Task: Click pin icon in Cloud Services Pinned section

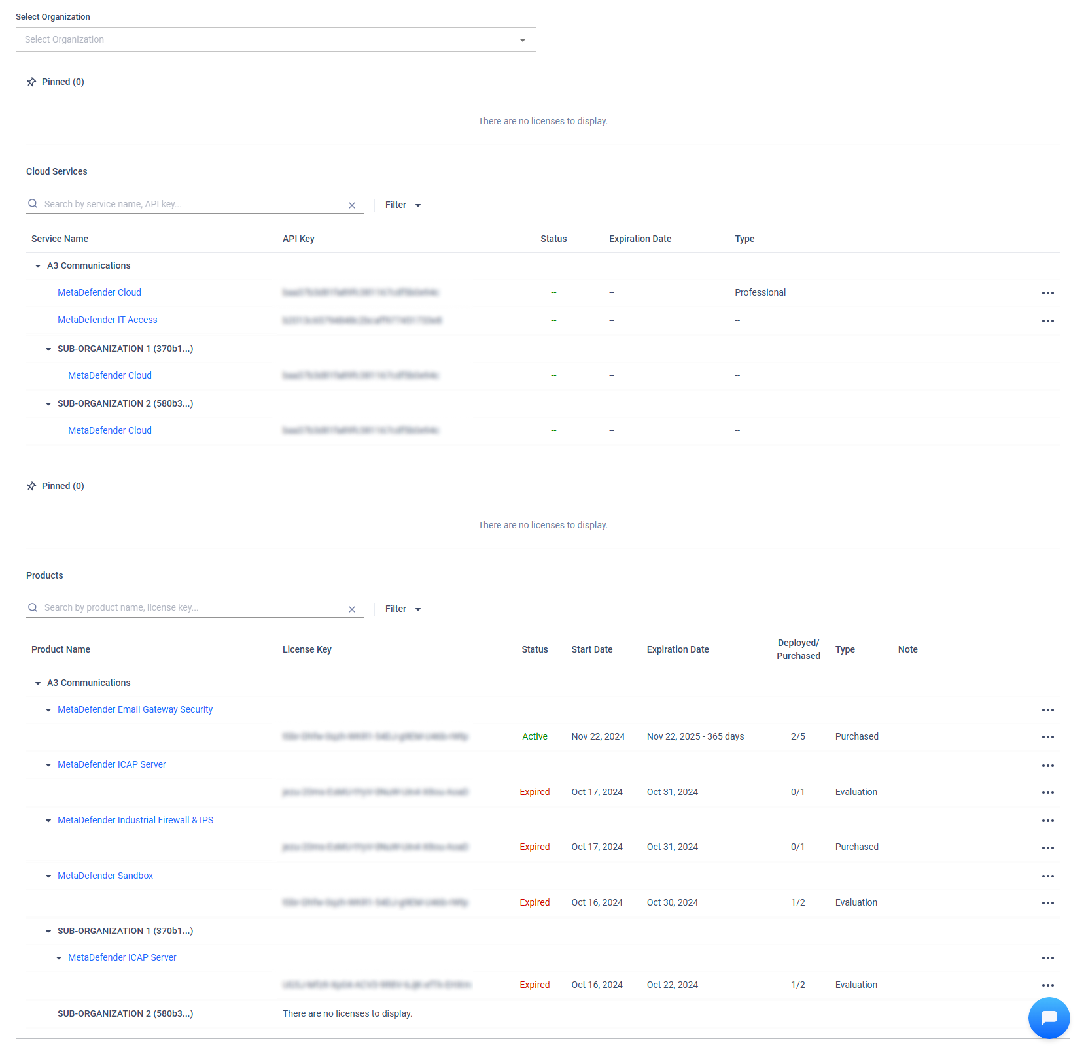Action: (x=32, y=82)
